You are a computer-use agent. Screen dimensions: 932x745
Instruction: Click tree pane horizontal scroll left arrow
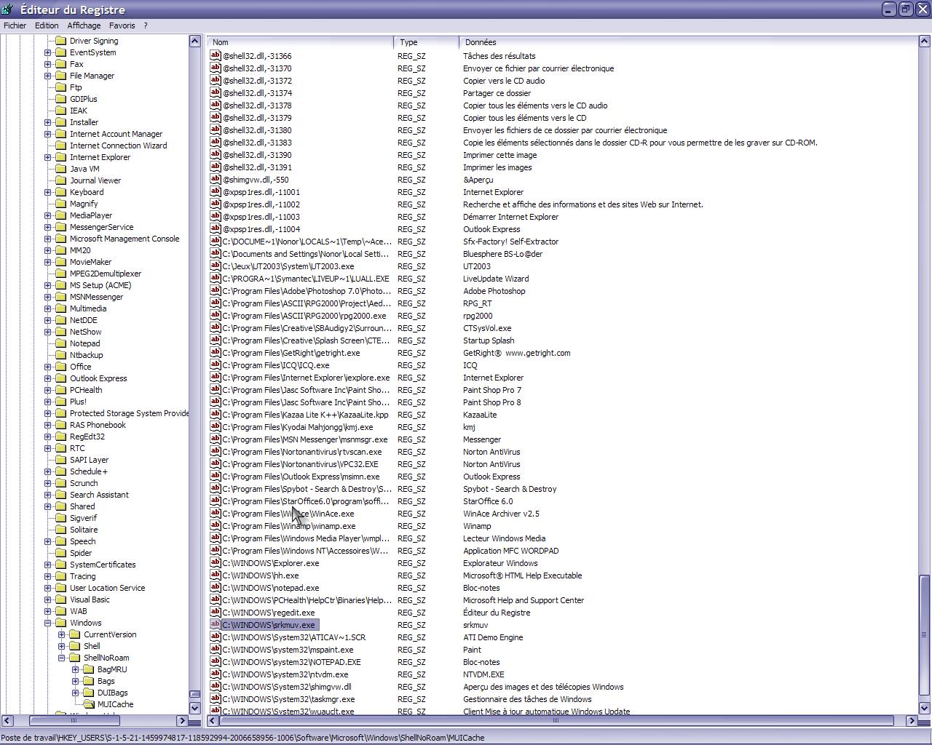(6, 720)
